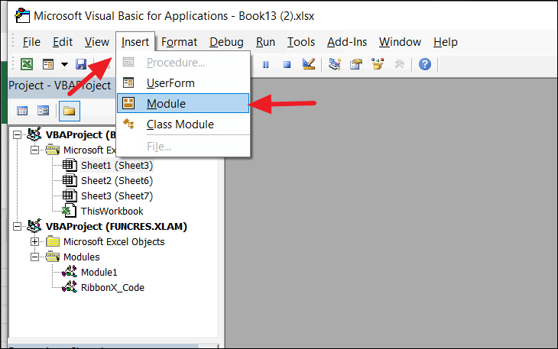Click the Modules folder icon
This screenshot has height=349, width=558.
click(x=53, y=257)
